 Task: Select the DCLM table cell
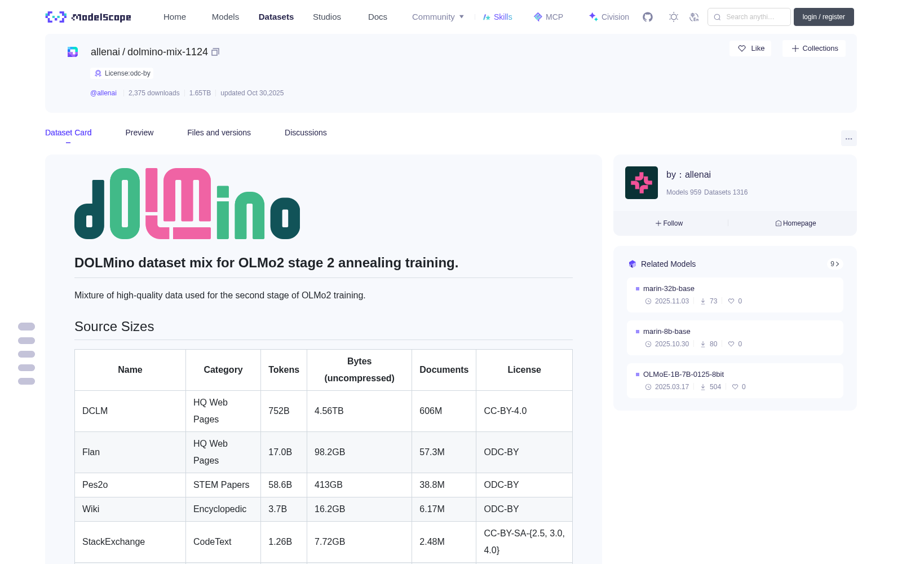coord(130,411)
